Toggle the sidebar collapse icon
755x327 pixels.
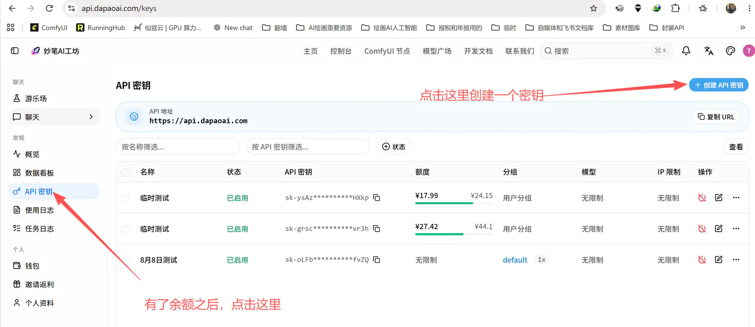[15, 50]
